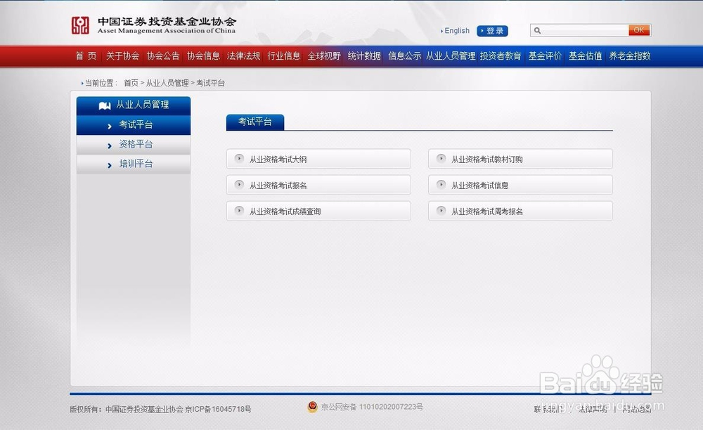This screenshot has height=430, width=703.
Task: Click the arrow icon on 从业资格考试成绩查询
Action: (x=239, y=211)
